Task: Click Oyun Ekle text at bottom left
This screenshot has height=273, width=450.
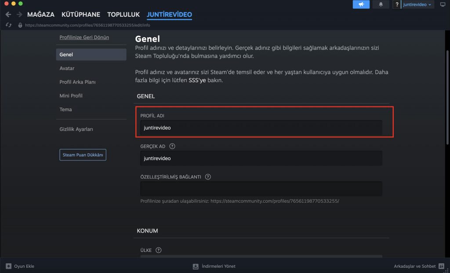Action: pos(24,266)
